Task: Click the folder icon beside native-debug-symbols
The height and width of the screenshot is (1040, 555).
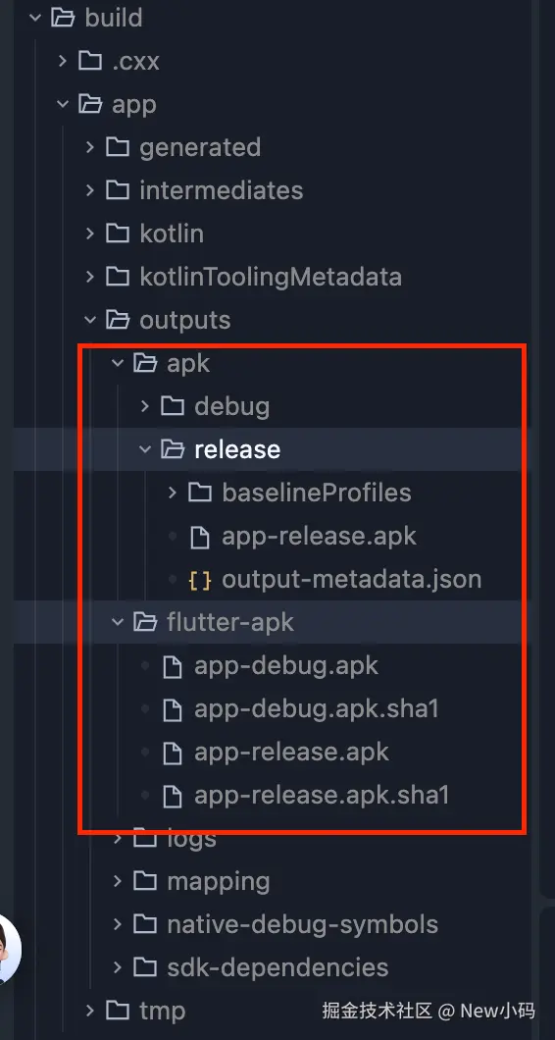Action: [x=145, y=924]
